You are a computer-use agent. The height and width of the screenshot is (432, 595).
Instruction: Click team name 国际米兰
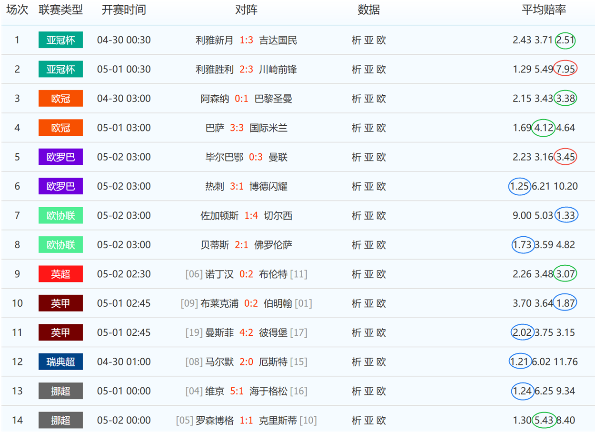coord(268,128)
